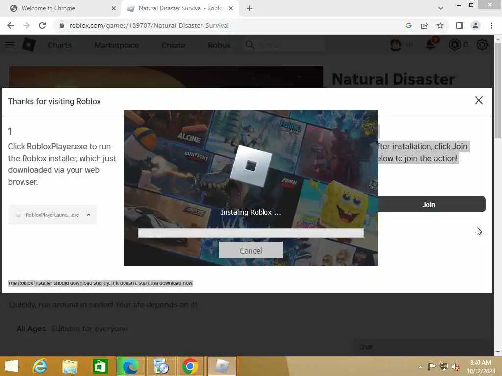
Task: Go back using the browser back arrow
Action: tap(11, 25)
